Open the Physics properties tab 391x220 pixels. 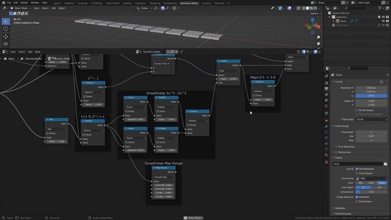pyautogui.click(x=326, y=137)
